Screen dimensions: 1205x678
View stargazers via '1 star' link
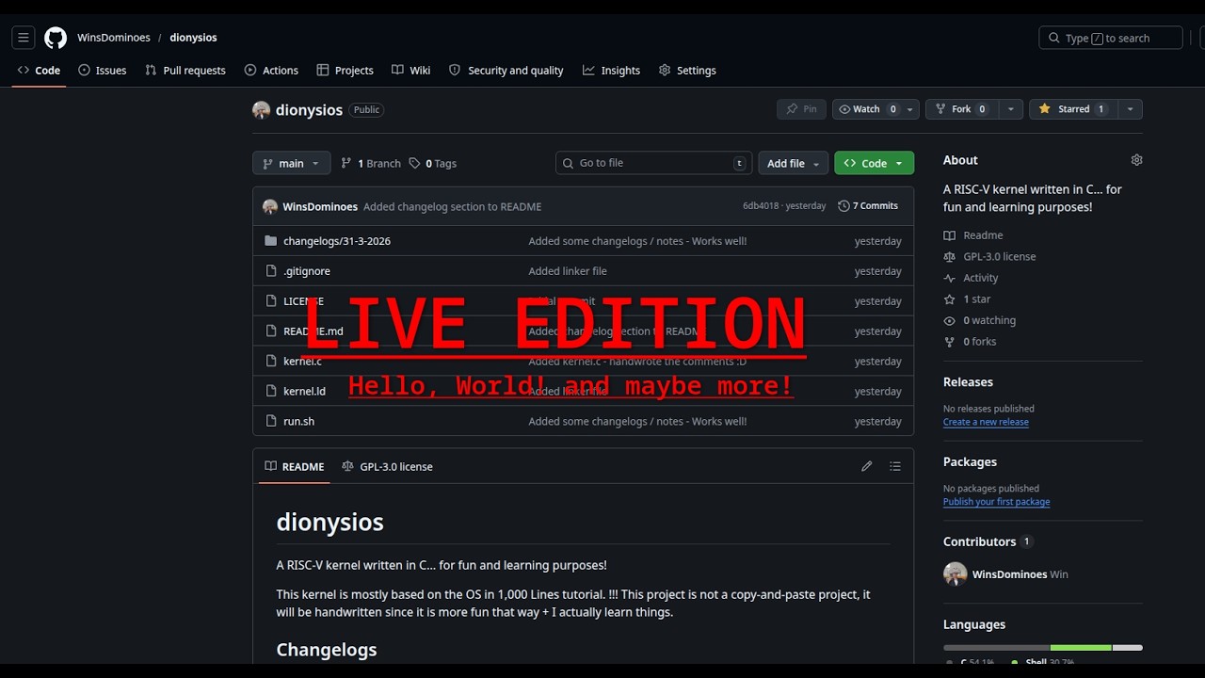[x=967, y=299]
